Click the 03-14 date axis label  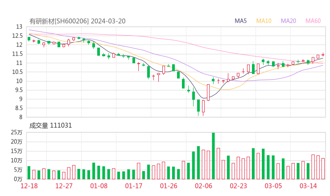308,186
